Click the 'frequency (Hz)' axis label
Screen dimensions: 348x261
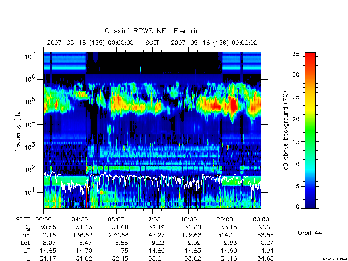click(x=18, y=130)
